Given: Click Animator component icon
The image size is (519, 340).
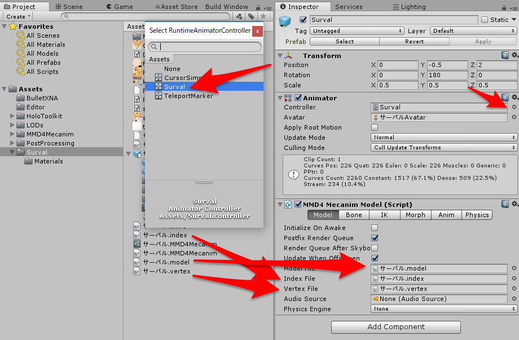Looking at the screenshot, I should click(288, 98).
